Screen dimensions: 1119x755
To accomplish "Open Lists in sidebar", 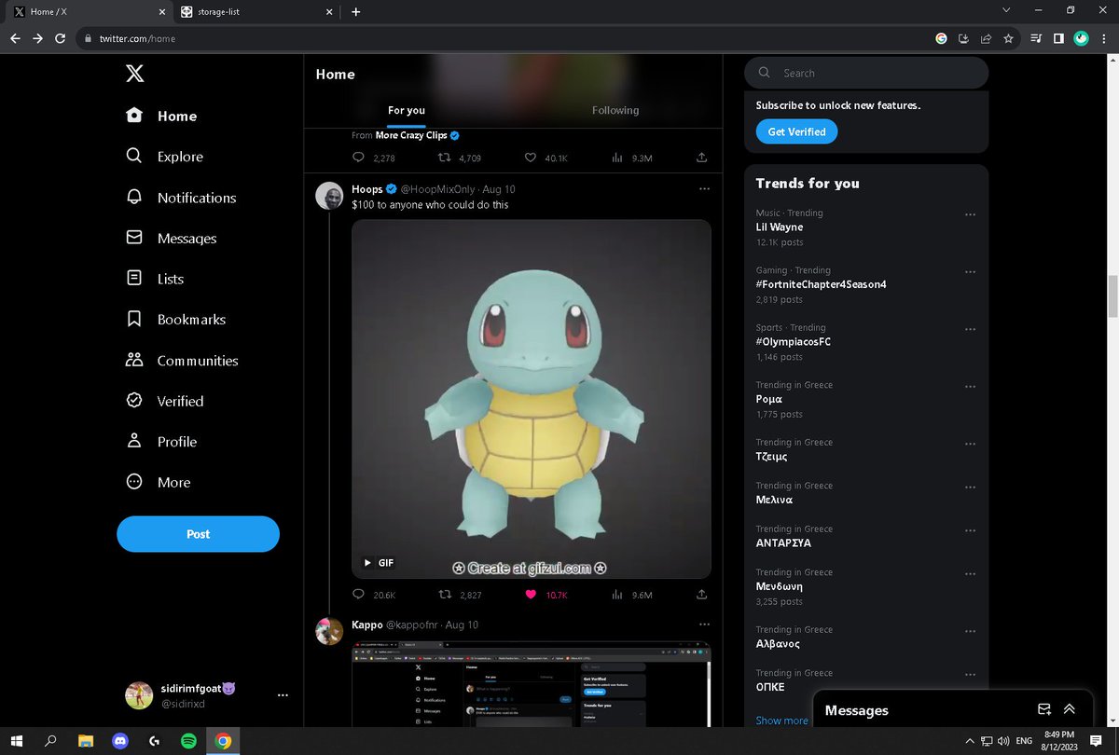I will click(x=155, y=279).
